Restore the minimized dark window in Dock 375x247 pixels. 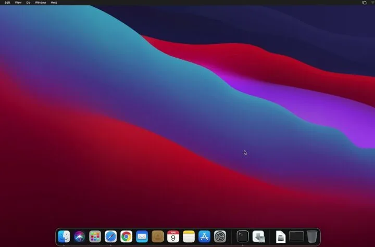296,237
